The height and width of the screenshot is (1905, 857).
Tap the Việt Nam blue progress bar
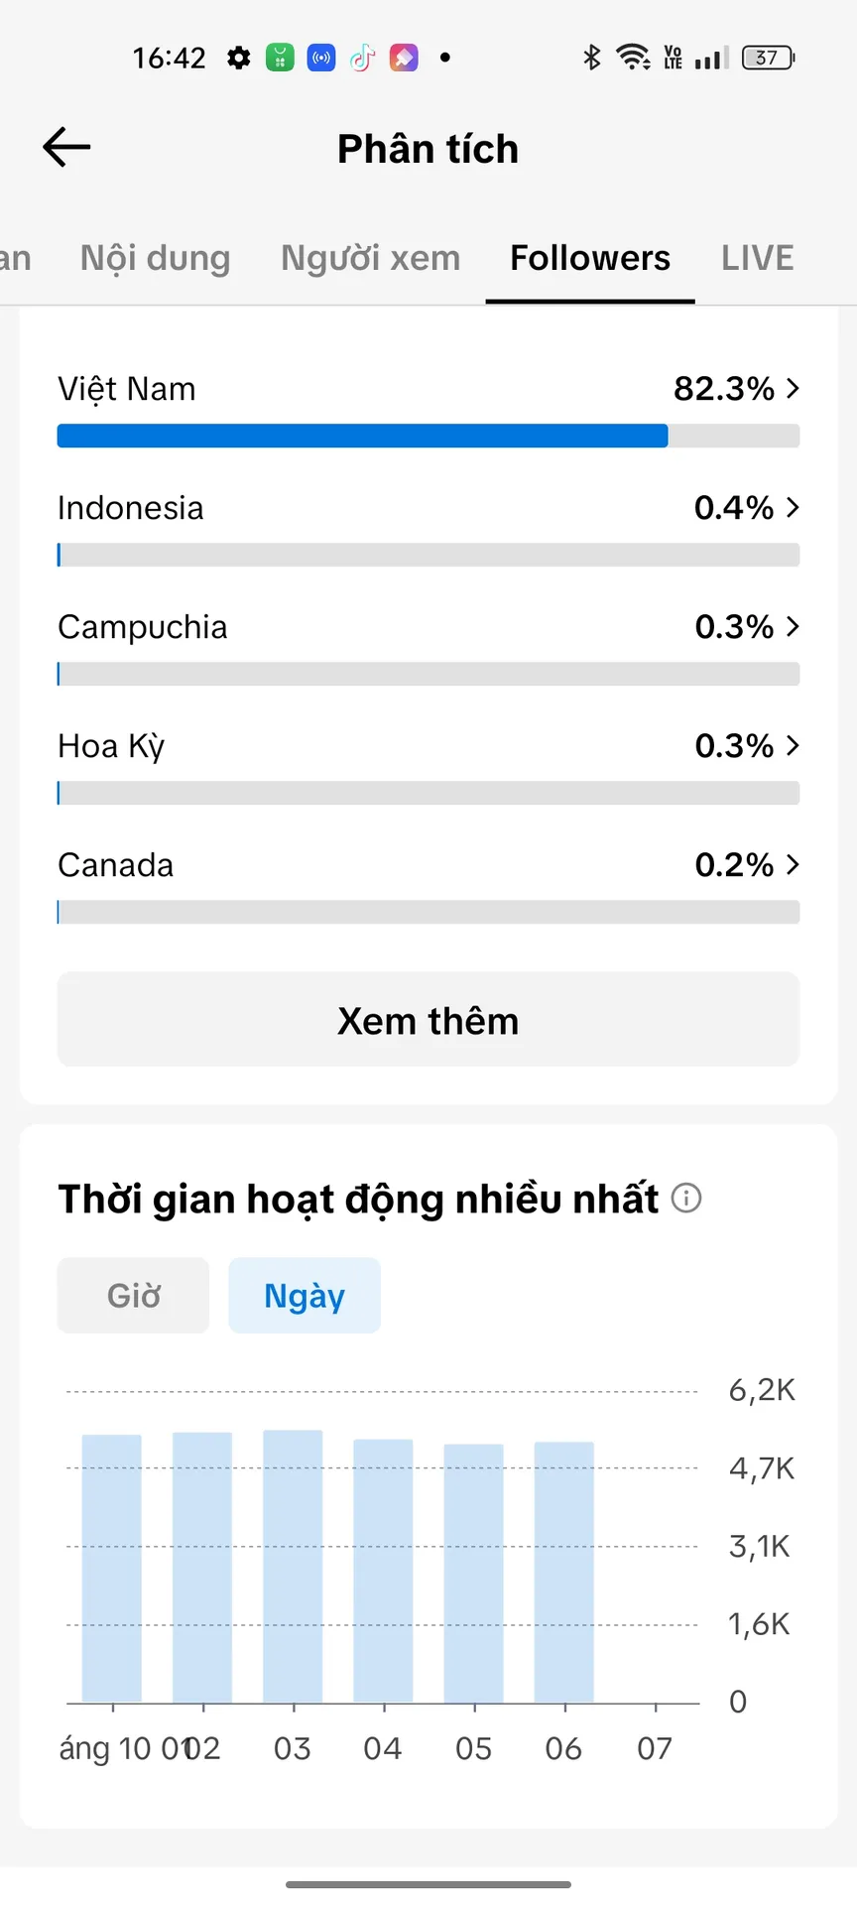tap(363, 436)
